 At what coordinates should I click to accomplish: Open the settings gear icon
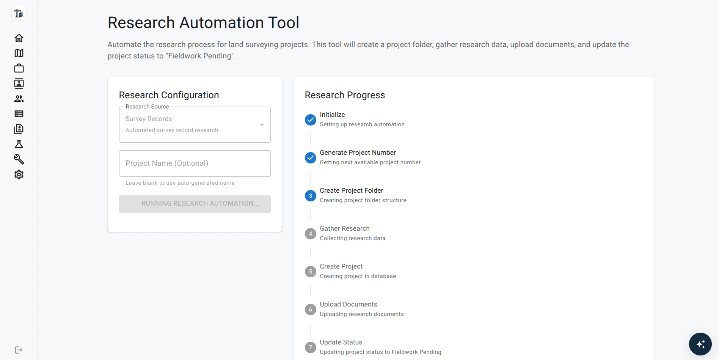coord(19,174)
